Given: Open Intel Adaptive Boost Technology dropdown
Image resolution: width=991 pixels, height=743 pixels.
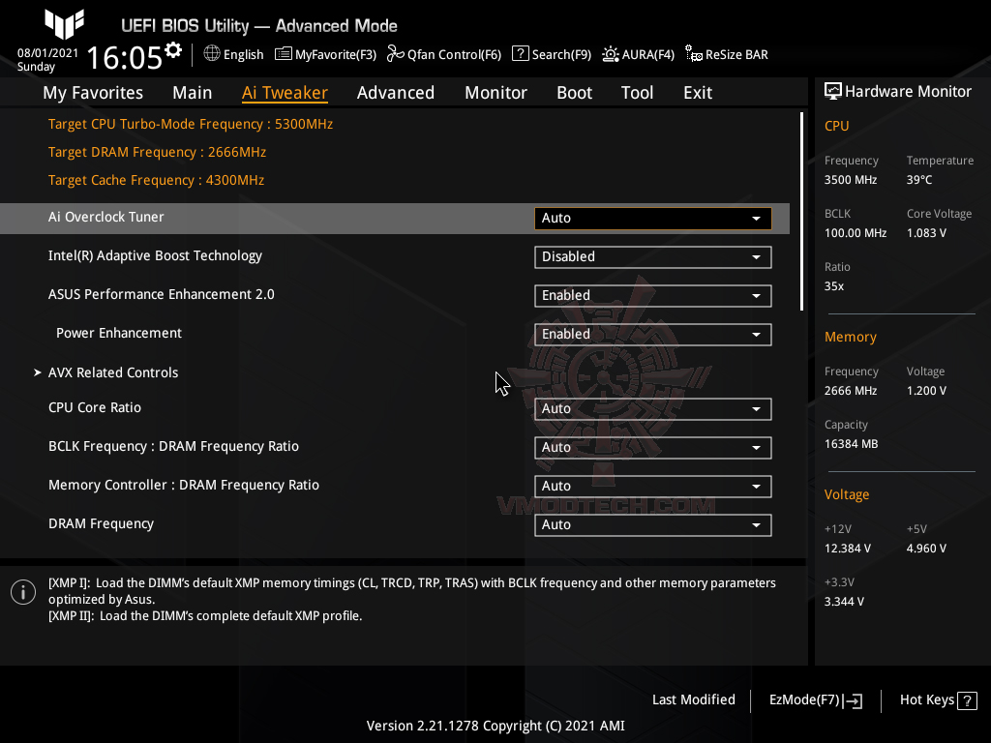Looking at the screenshot, I should [x=653, y=257].
